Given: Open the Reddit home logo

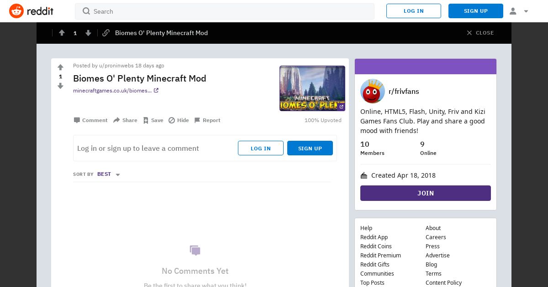Looking at the screenshot, I should 31,11.
